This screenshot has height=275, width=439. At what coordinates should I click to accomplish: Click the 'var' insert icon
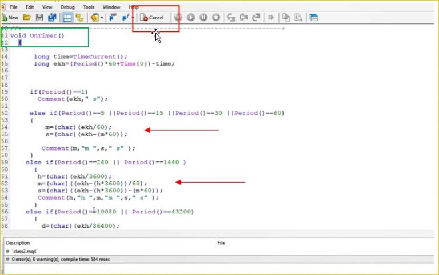click(x=113, y=17)
